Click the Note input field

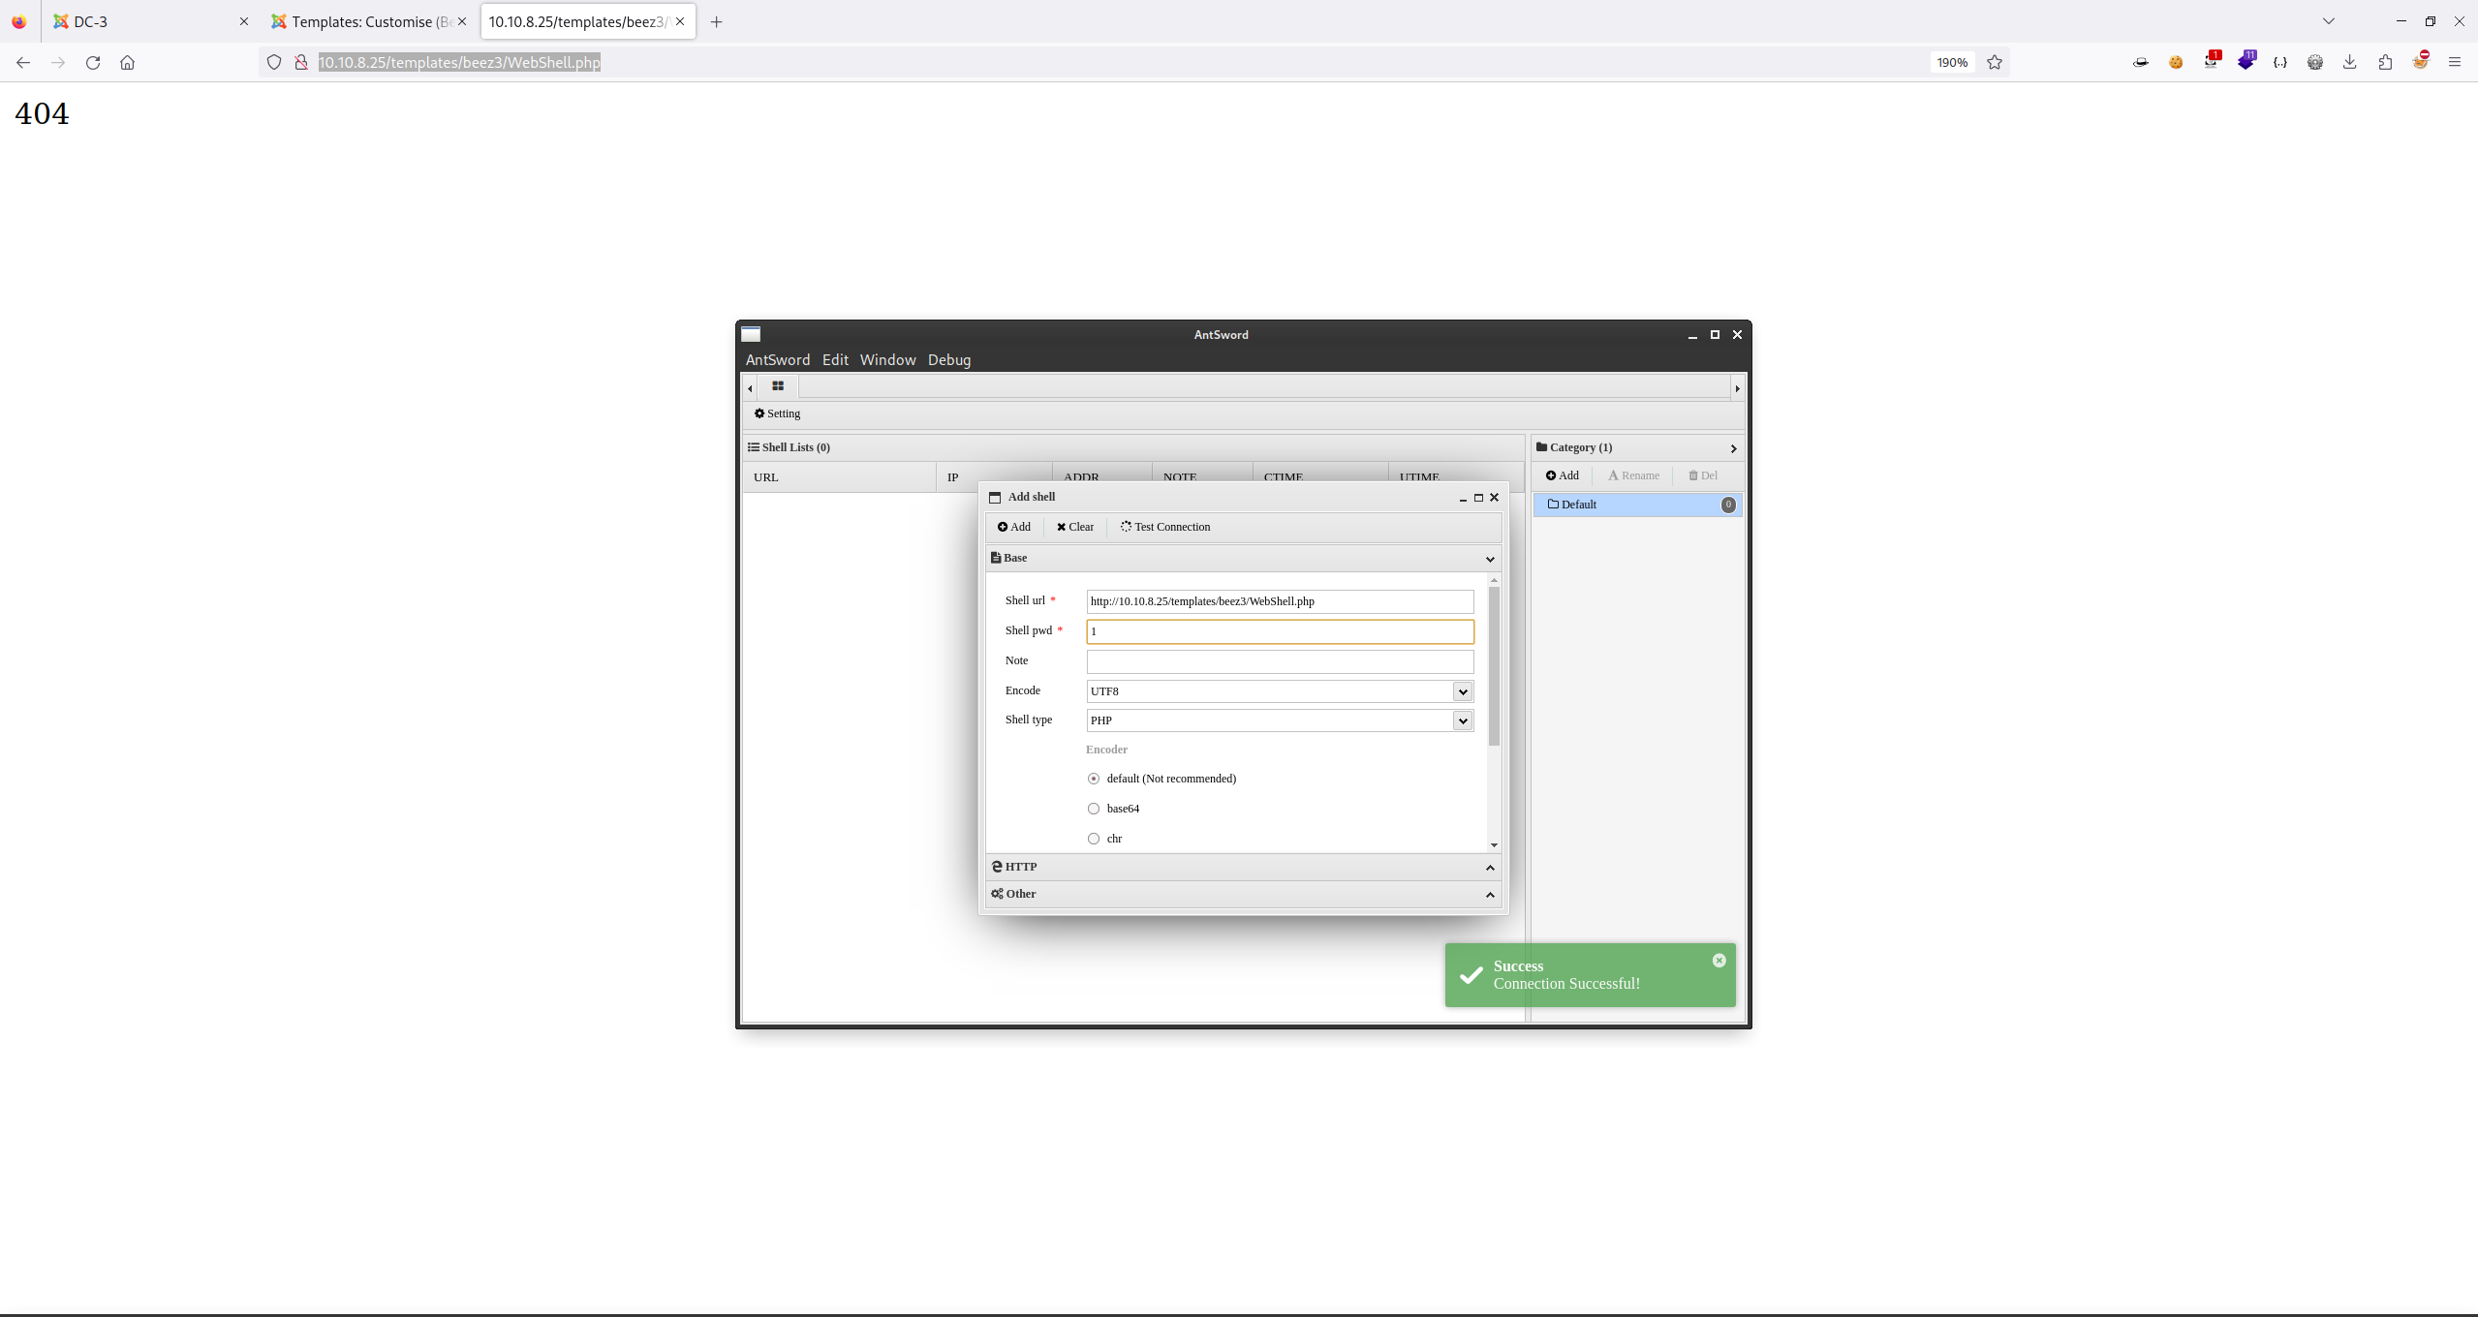[x=1280, y=661]
